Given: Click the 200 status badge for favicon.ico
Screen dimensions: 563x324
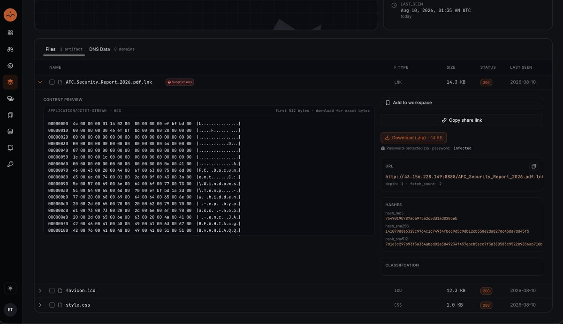Looking at the screenshot, I should point(486,291).
